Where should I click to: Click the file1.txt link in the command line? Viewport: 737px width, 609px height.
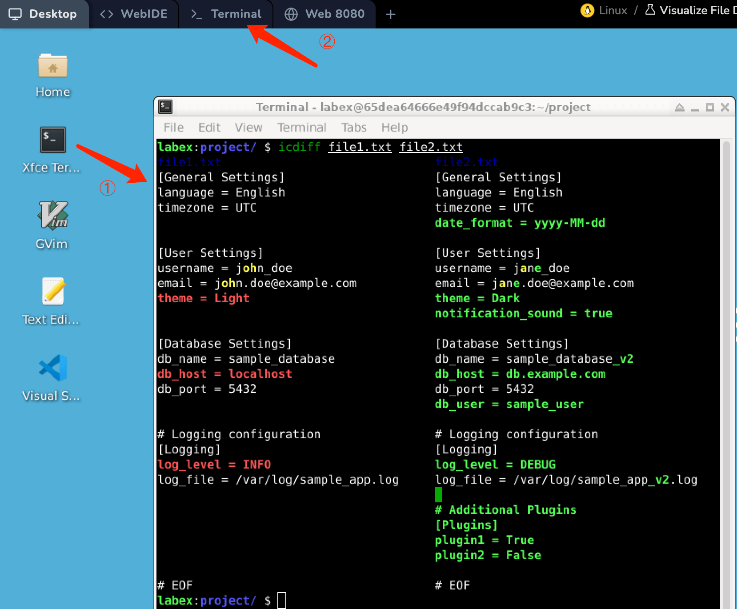point(360,147)
